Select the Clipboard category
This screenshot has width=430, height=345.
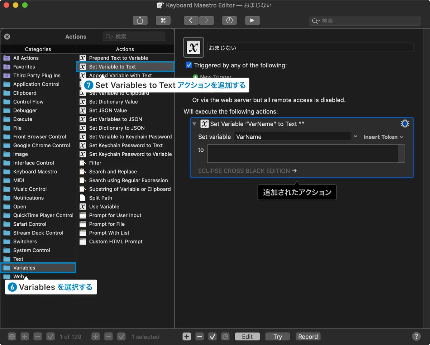tap(38, 93)
